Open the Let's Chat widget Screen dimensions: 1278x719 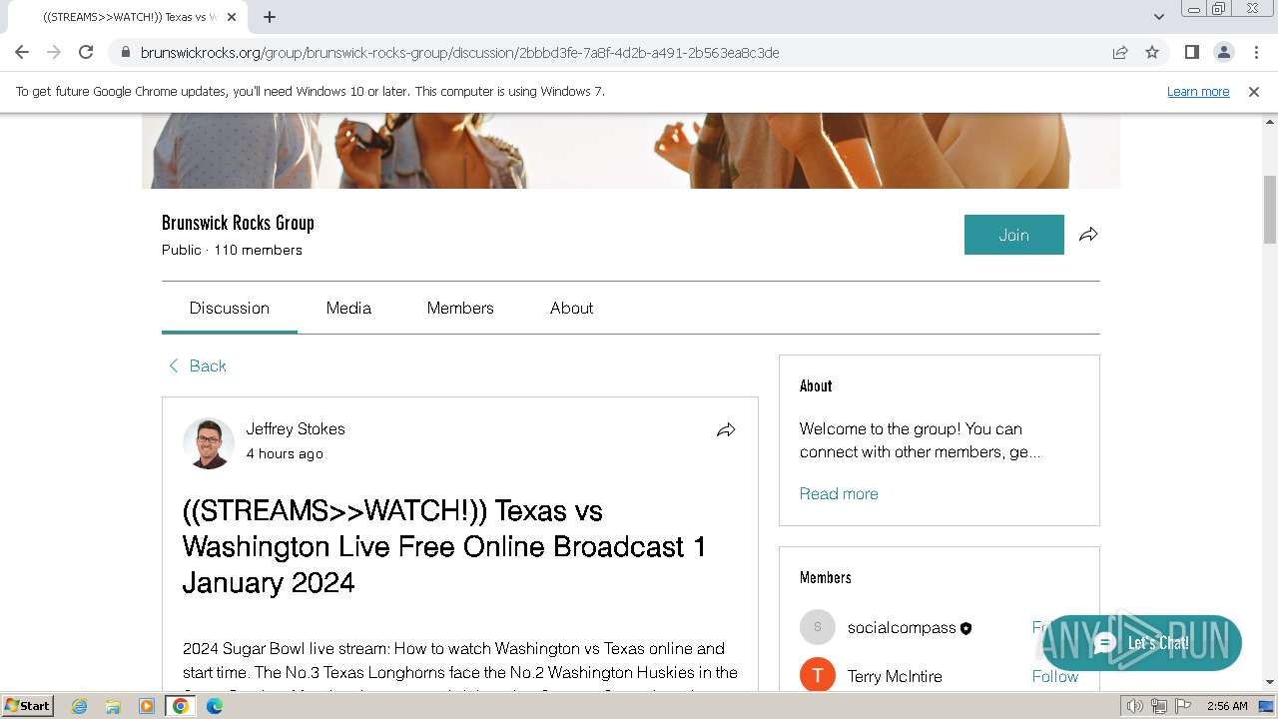point(1141,643)
